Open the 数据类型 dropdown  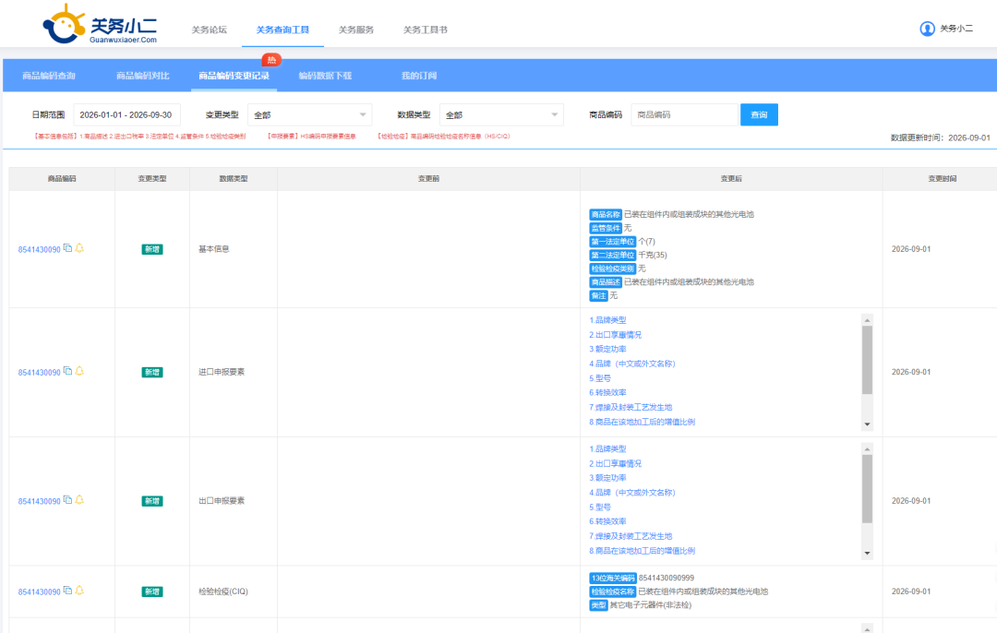(501, 115)
